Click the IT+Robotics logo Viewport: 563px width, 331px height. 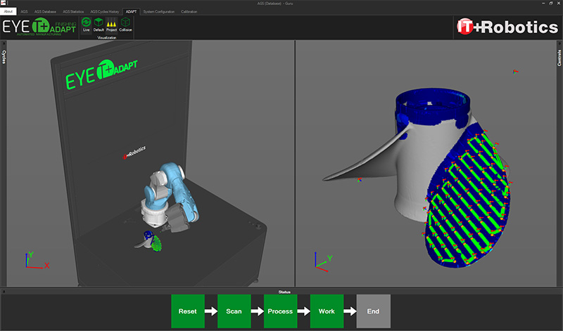[507, 27]
